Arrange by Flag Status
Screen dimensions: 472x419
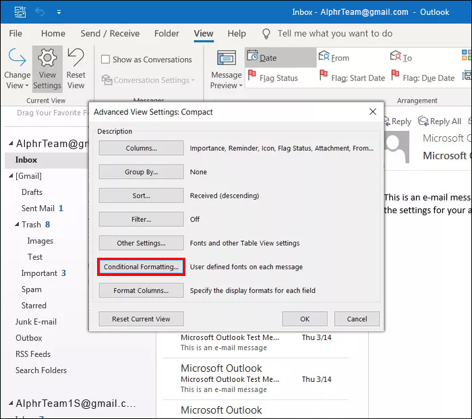(x=272, y=78)
